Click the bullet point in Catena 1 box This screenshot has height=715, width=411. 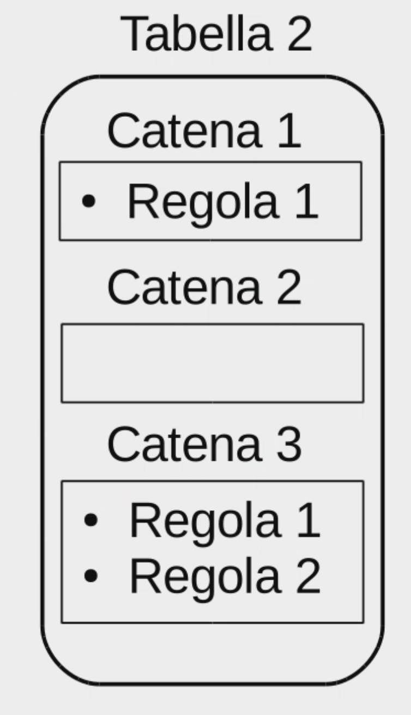tap(88, 201)
